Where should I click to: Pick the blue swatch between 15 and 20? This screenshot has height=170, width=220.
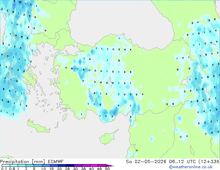[x=54, y=165]
